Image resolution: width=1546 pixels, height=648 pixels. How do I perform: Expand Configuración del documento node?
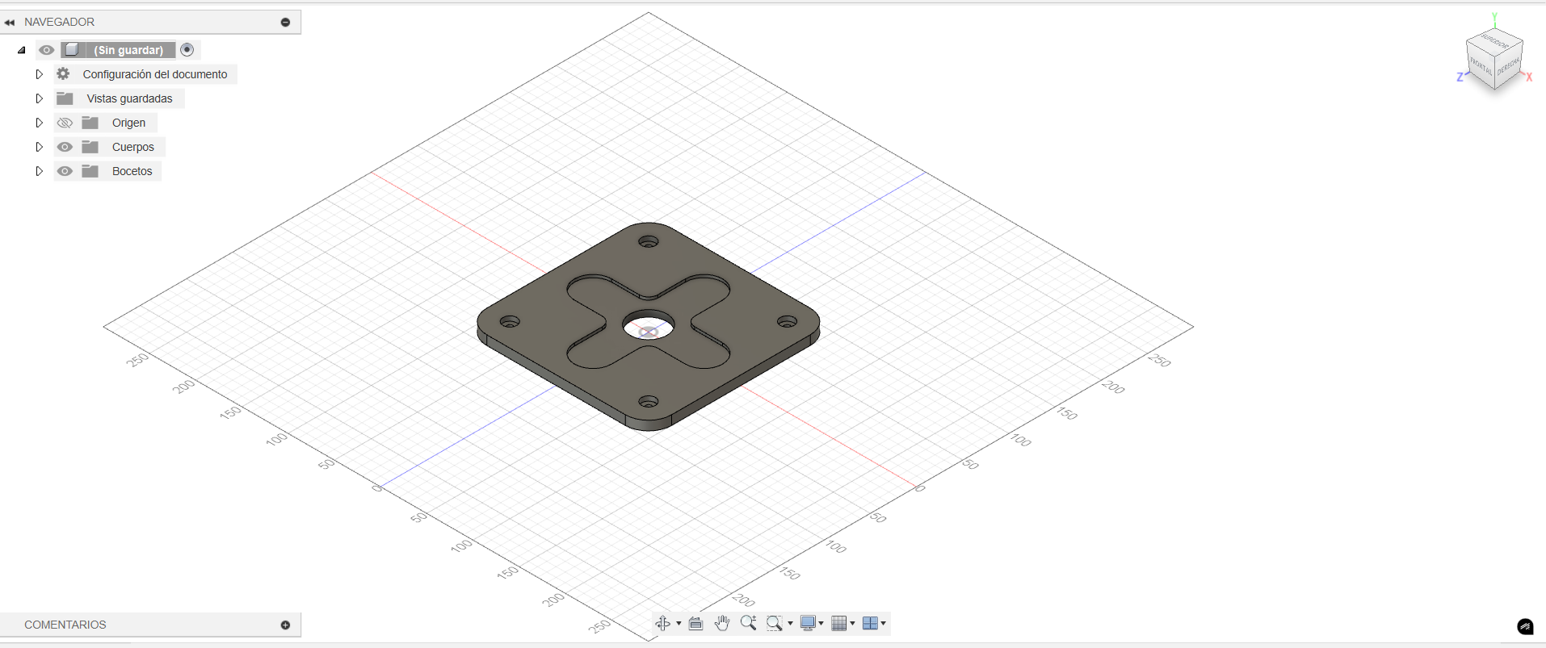point(39,74)
